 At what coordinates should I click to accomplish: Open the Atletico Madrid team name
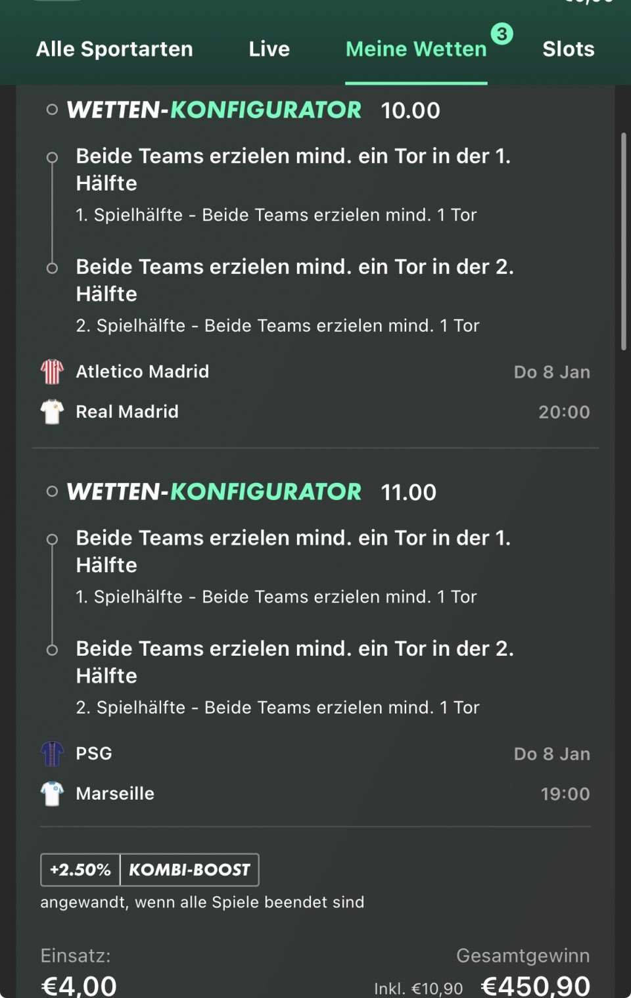(142, 372)
